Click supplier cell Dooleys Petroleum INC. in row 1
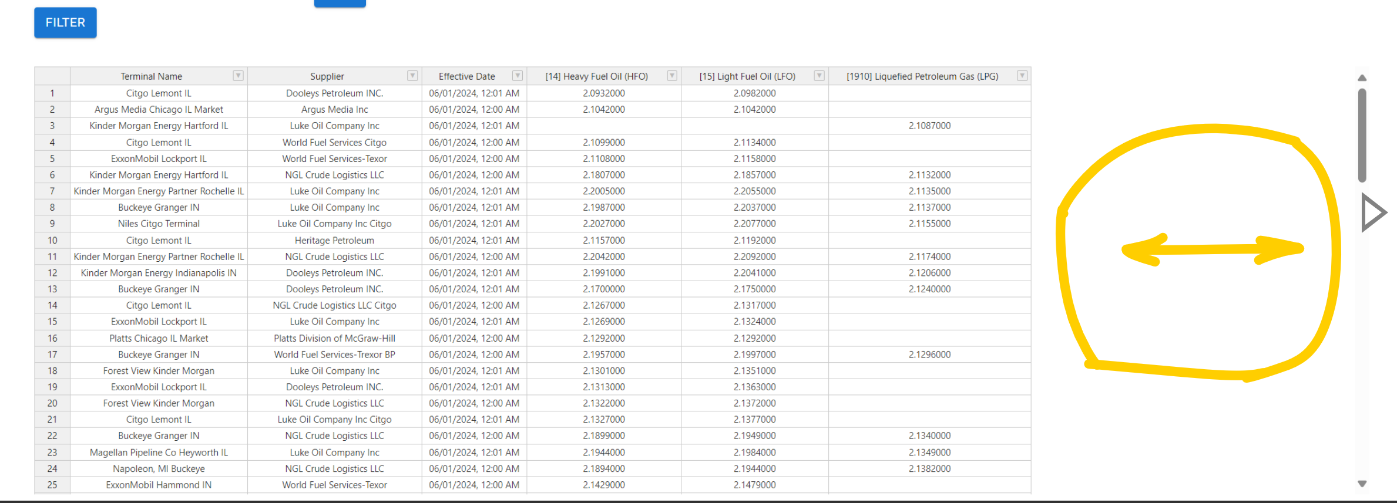The image size is (1397, 503). point(334,93)
